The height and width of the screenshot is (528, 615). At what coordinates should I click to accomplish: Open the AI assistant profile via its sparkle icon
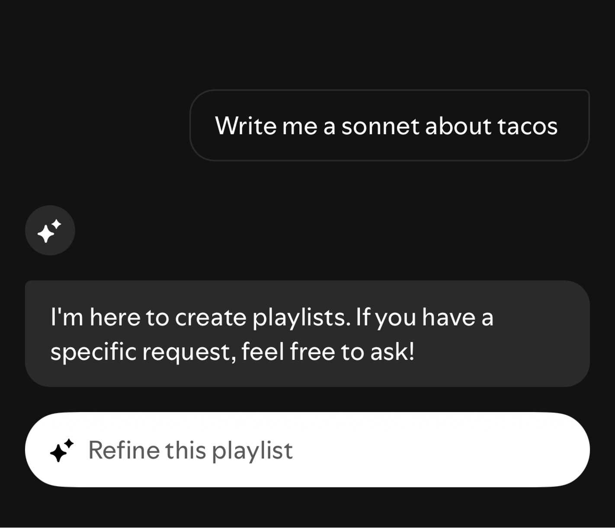[x=50, y=230]
